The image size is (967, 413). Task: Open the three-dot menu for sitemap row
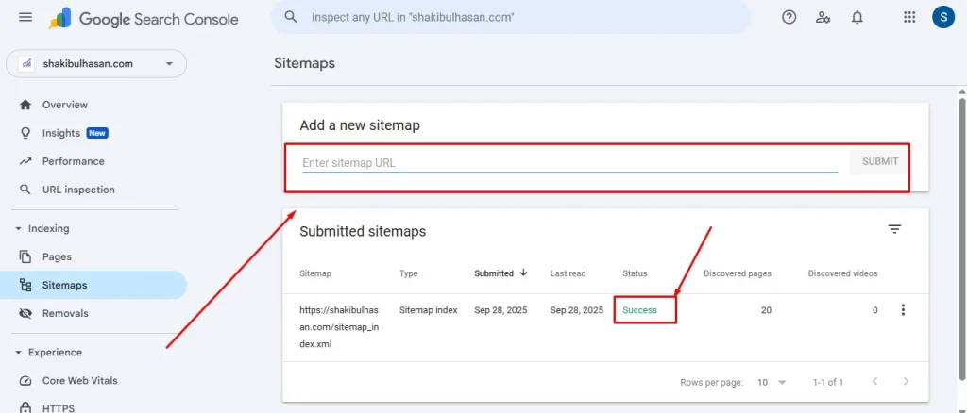click(903, 310)
